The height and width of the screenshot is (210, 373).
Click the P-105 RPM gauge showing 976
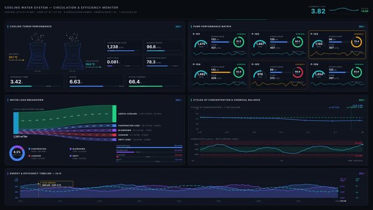click(x=260, y=74)
